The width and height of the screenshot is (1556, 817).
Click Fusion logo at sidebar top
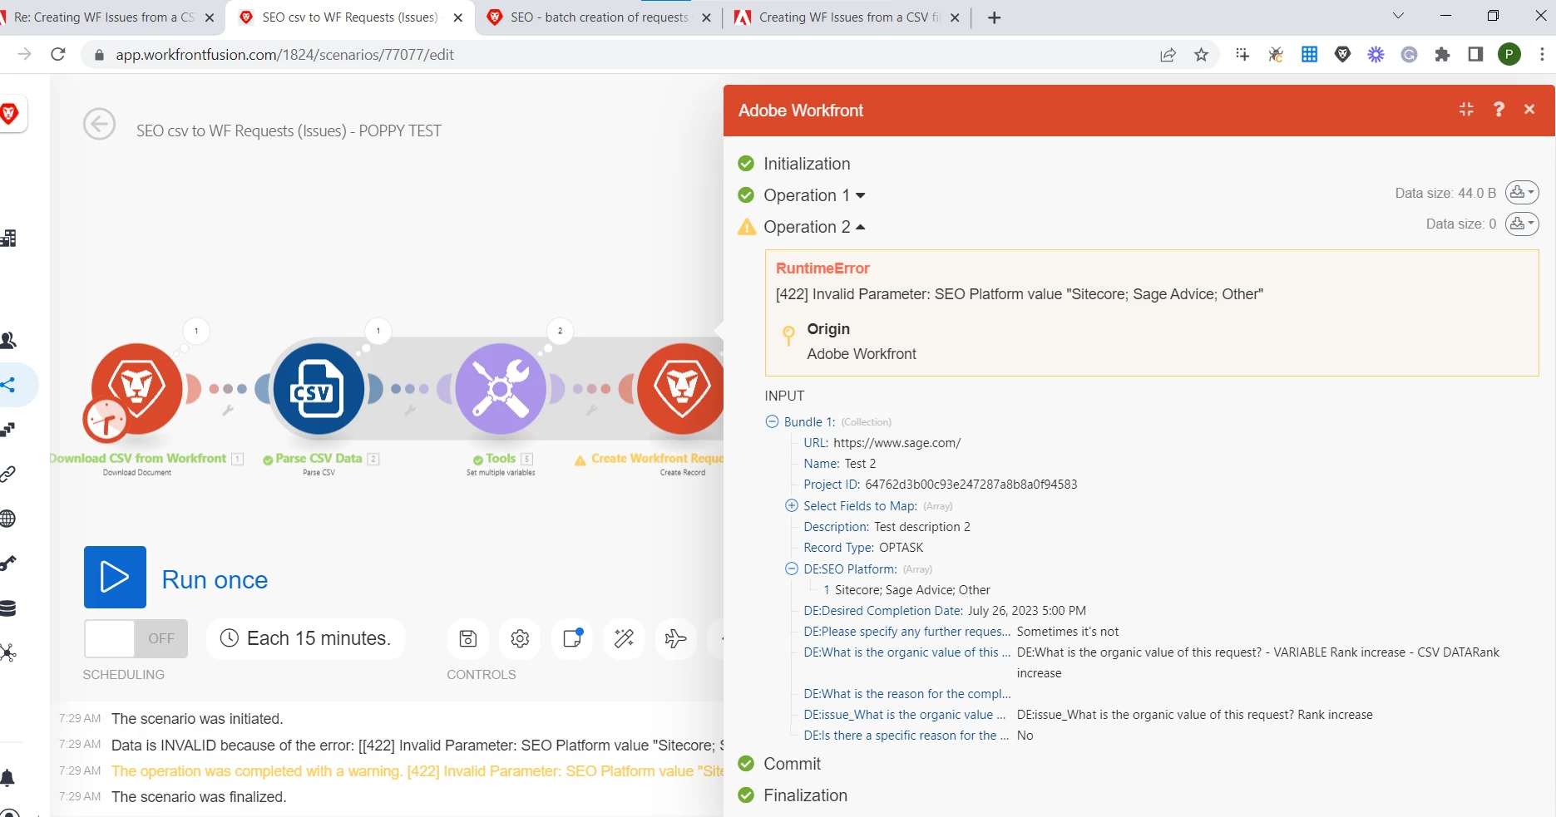coord(10,114)
